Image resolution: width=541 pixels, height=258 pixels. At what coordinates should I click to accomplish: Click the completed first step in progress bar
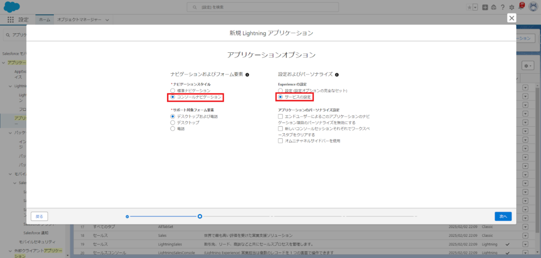tap(127, 216)
